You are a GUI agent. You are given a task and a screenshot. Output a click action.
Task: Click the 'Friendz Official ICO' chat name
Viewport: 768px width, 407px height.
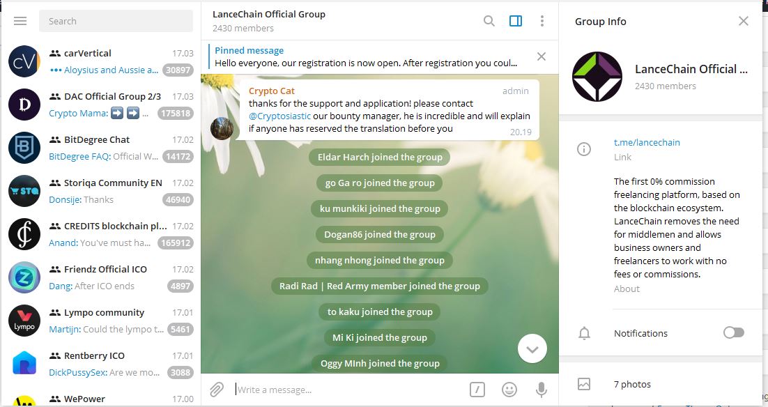tap(105, 269)
